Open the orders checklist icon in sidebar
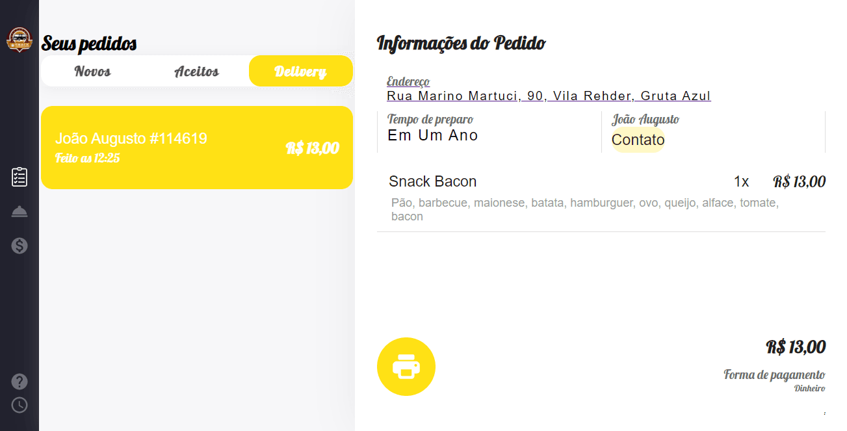The image size is (847, 431). tap(20, 177)
